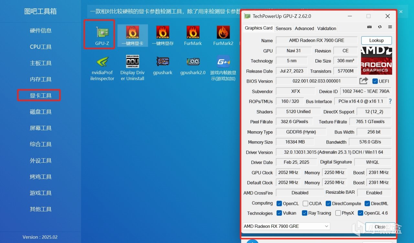Toggle the DirectML checkbox
414x243 pixels.
[367, 203]
